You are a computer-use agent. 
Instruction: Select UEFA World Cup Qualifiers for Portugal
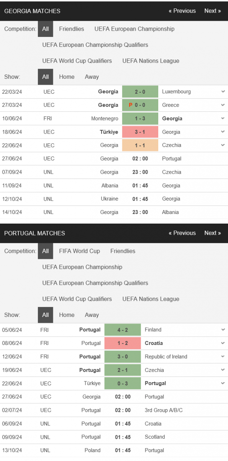77,299
